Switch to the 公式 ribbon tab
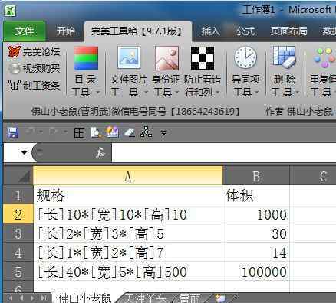336x303 pixels. point(245,31)
